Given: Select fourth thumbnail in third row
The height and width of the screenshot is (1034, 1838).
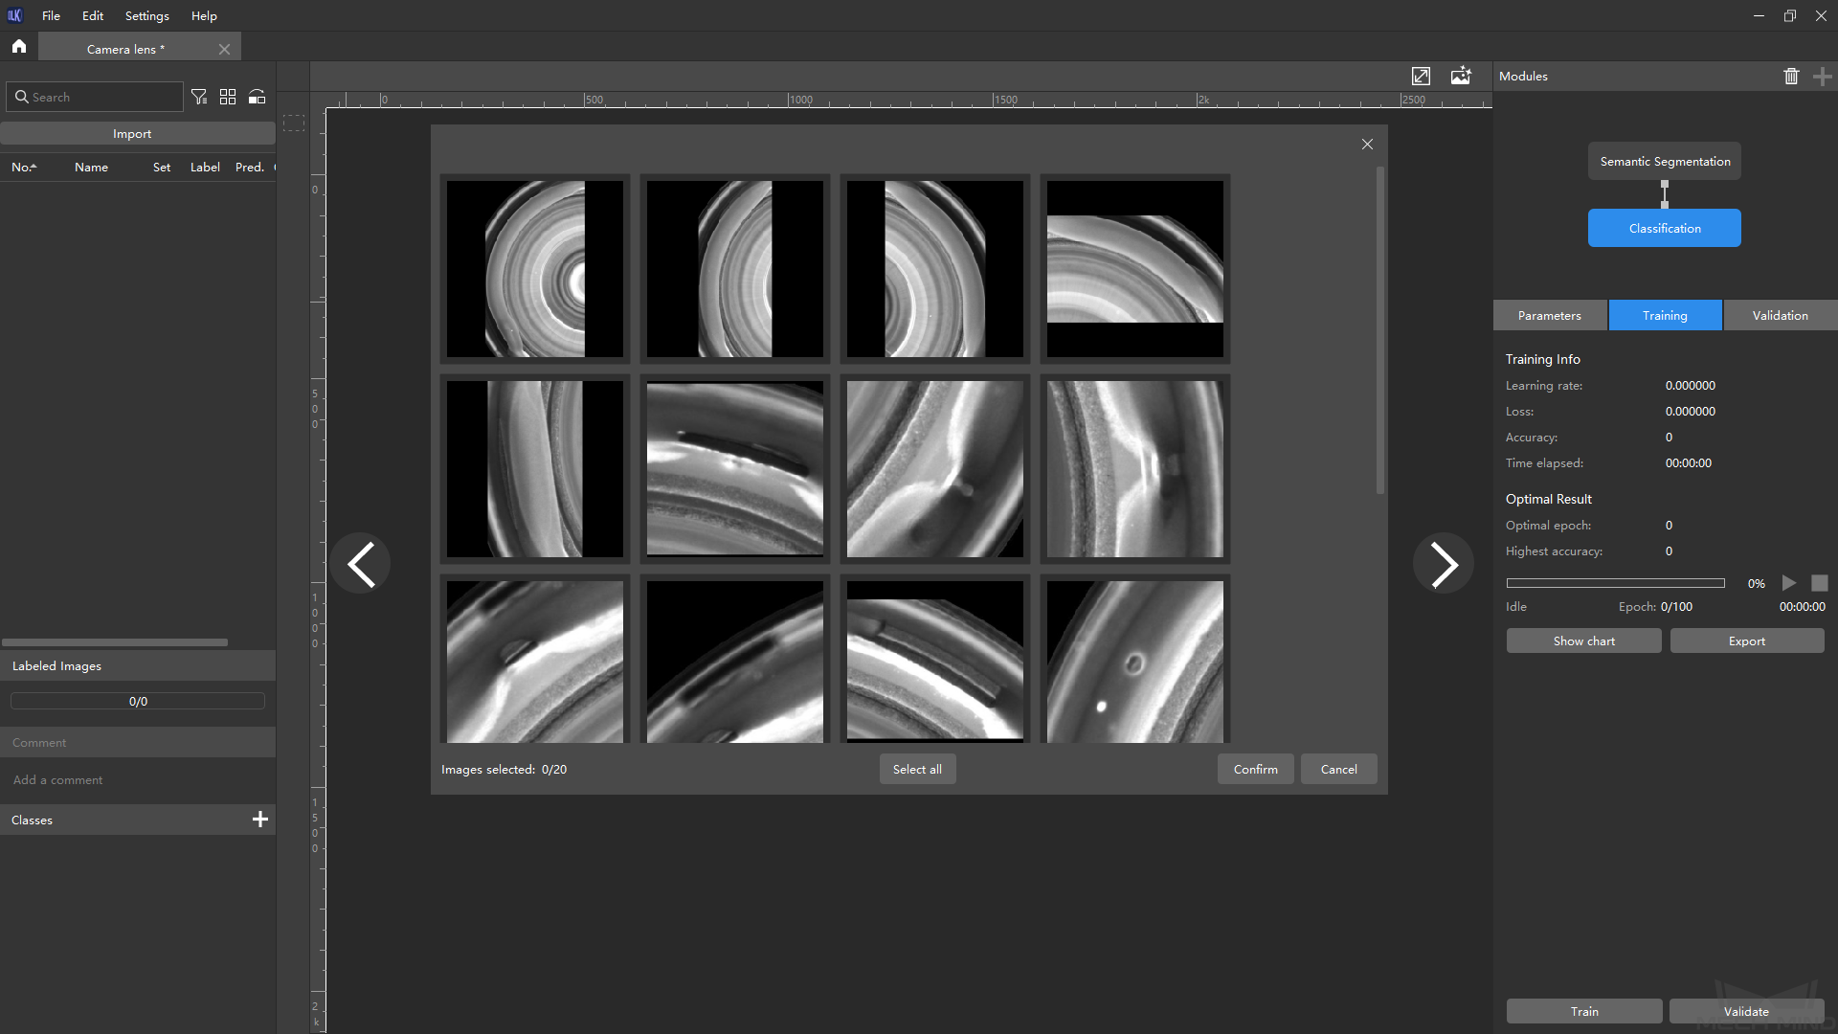Looking at the screenshot, I should [1135, 659].
